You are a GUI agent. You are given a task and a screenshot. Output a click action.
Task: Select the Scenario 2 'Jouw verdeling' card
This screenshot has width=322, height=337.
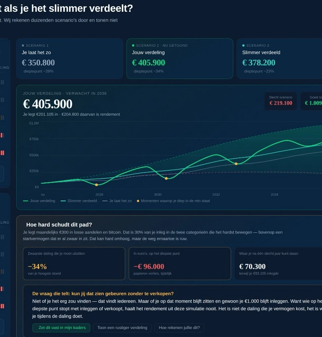coord(180,58)
